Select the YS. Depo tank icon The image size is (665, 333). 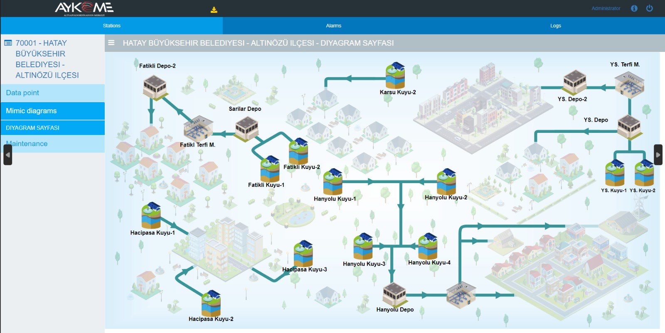pyautogui.click(x=629, y=127)
